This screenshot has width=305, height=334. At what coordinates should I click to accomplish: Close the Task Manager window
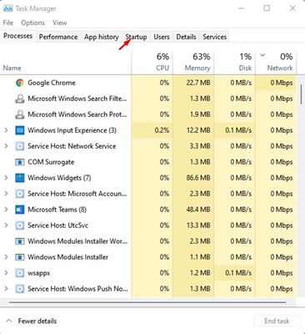click(292, 8)
